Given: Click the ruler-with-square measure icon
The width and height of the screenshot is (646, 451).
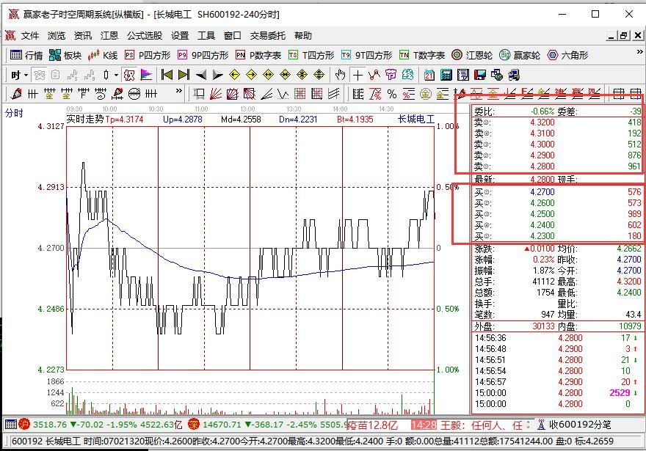Looking at the screenshot, I should pos(199,94).
